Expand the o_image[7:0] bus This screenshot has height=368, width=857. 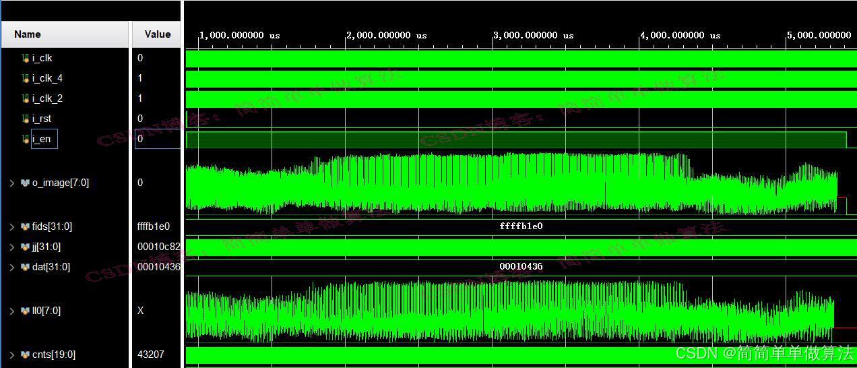tap(11, 183)
